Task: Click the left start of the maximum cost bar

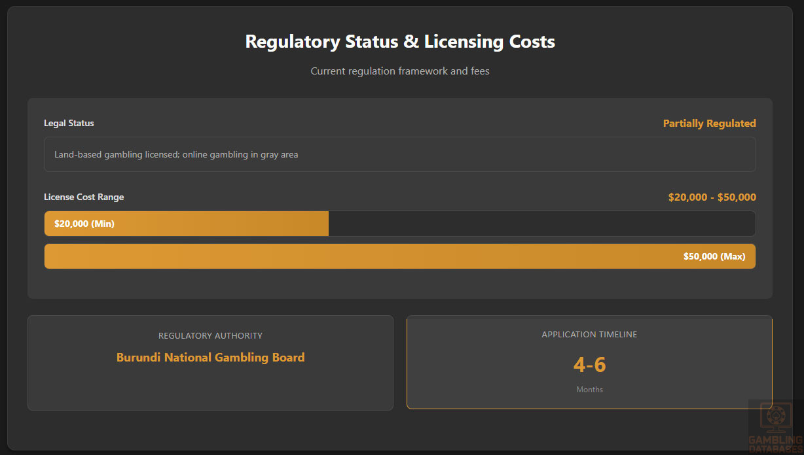Action: (x=54, y=256)
